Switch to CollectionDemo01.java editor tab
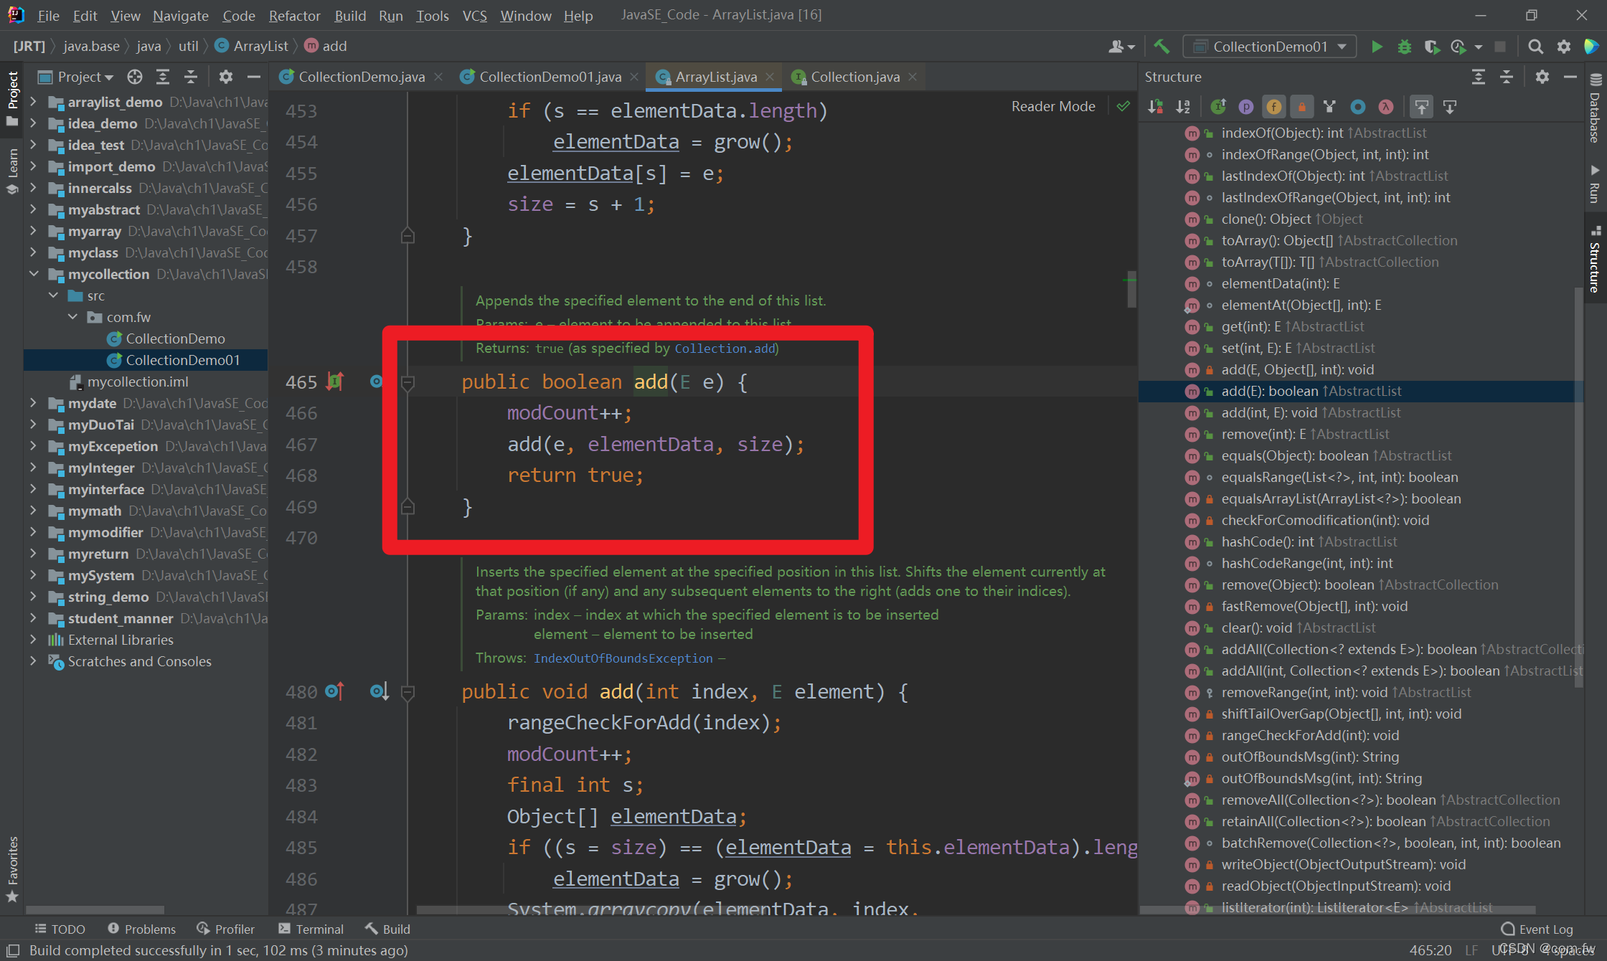1607x961 pixels. [550, 77]
